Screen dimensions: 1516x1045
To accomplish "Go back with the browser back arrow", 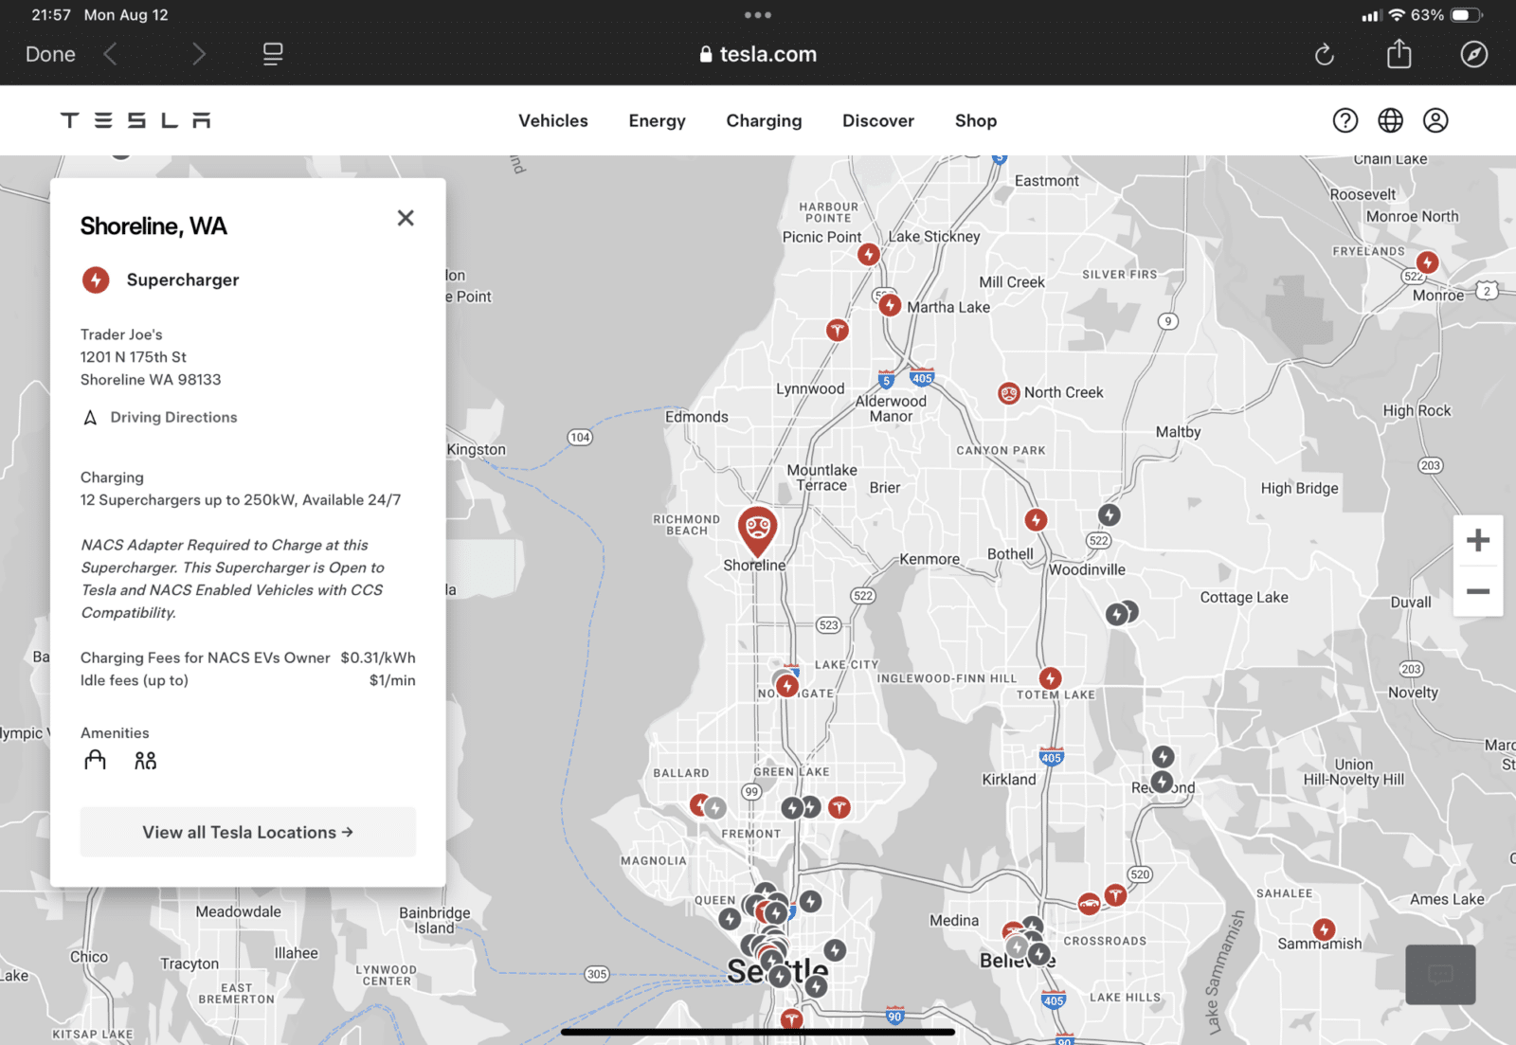I will 111,54.
